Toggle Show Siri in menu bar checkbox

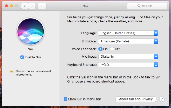click(65, 99)
